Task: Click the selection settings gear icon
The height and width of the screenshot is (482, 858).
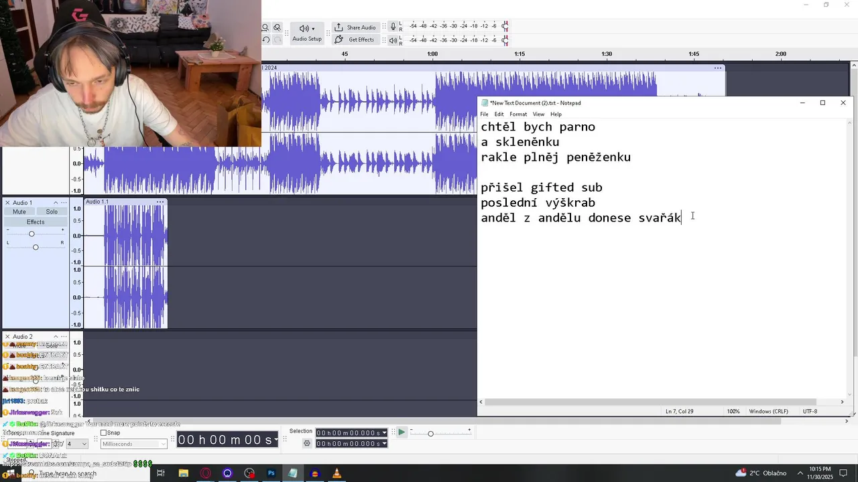Action: (x=307, y=443)
